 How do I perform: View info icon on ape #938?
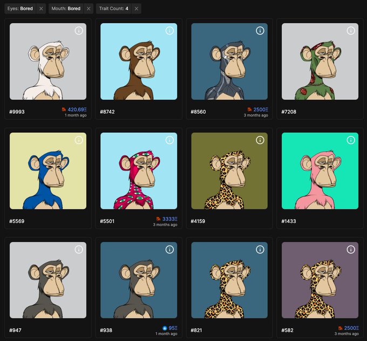(169, 249)
